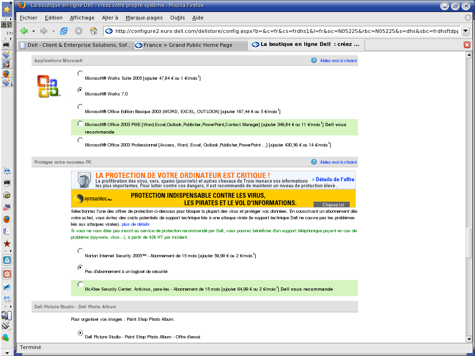Image resolution: width=475 pixels, height=356 pixels.
Task: Select Pas d'abonnement à un logiciel de sécurité
Action: pos(80,267)
